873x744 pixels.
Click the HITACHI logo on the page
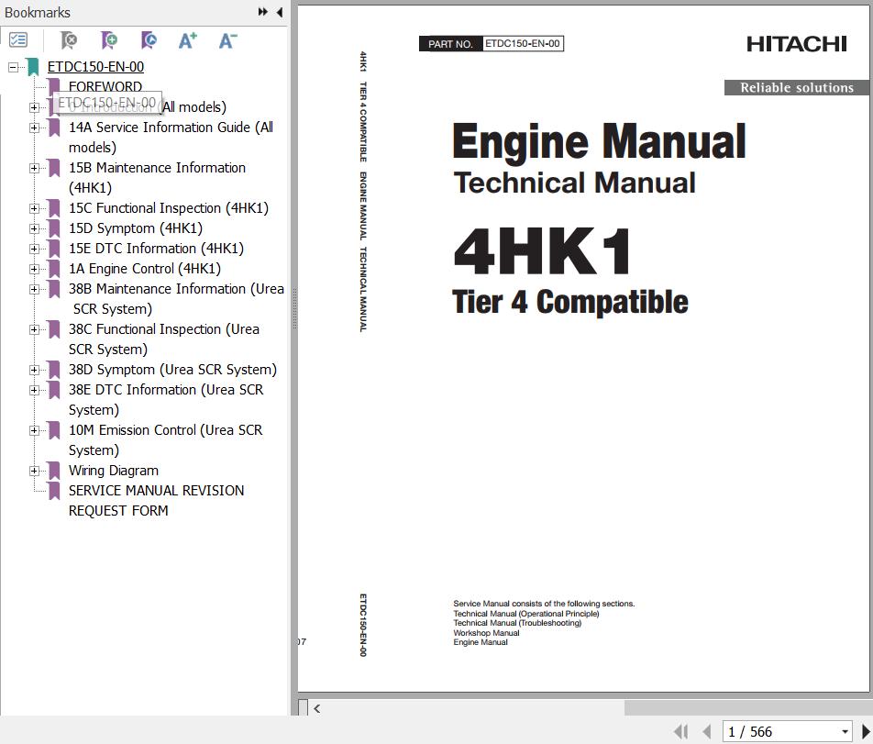(797, 44)
